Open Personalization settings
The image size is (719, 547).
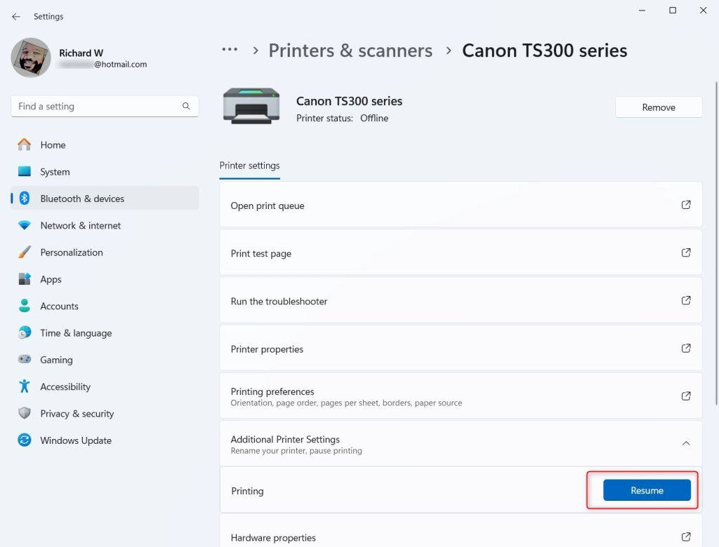(x=105, y=252)
